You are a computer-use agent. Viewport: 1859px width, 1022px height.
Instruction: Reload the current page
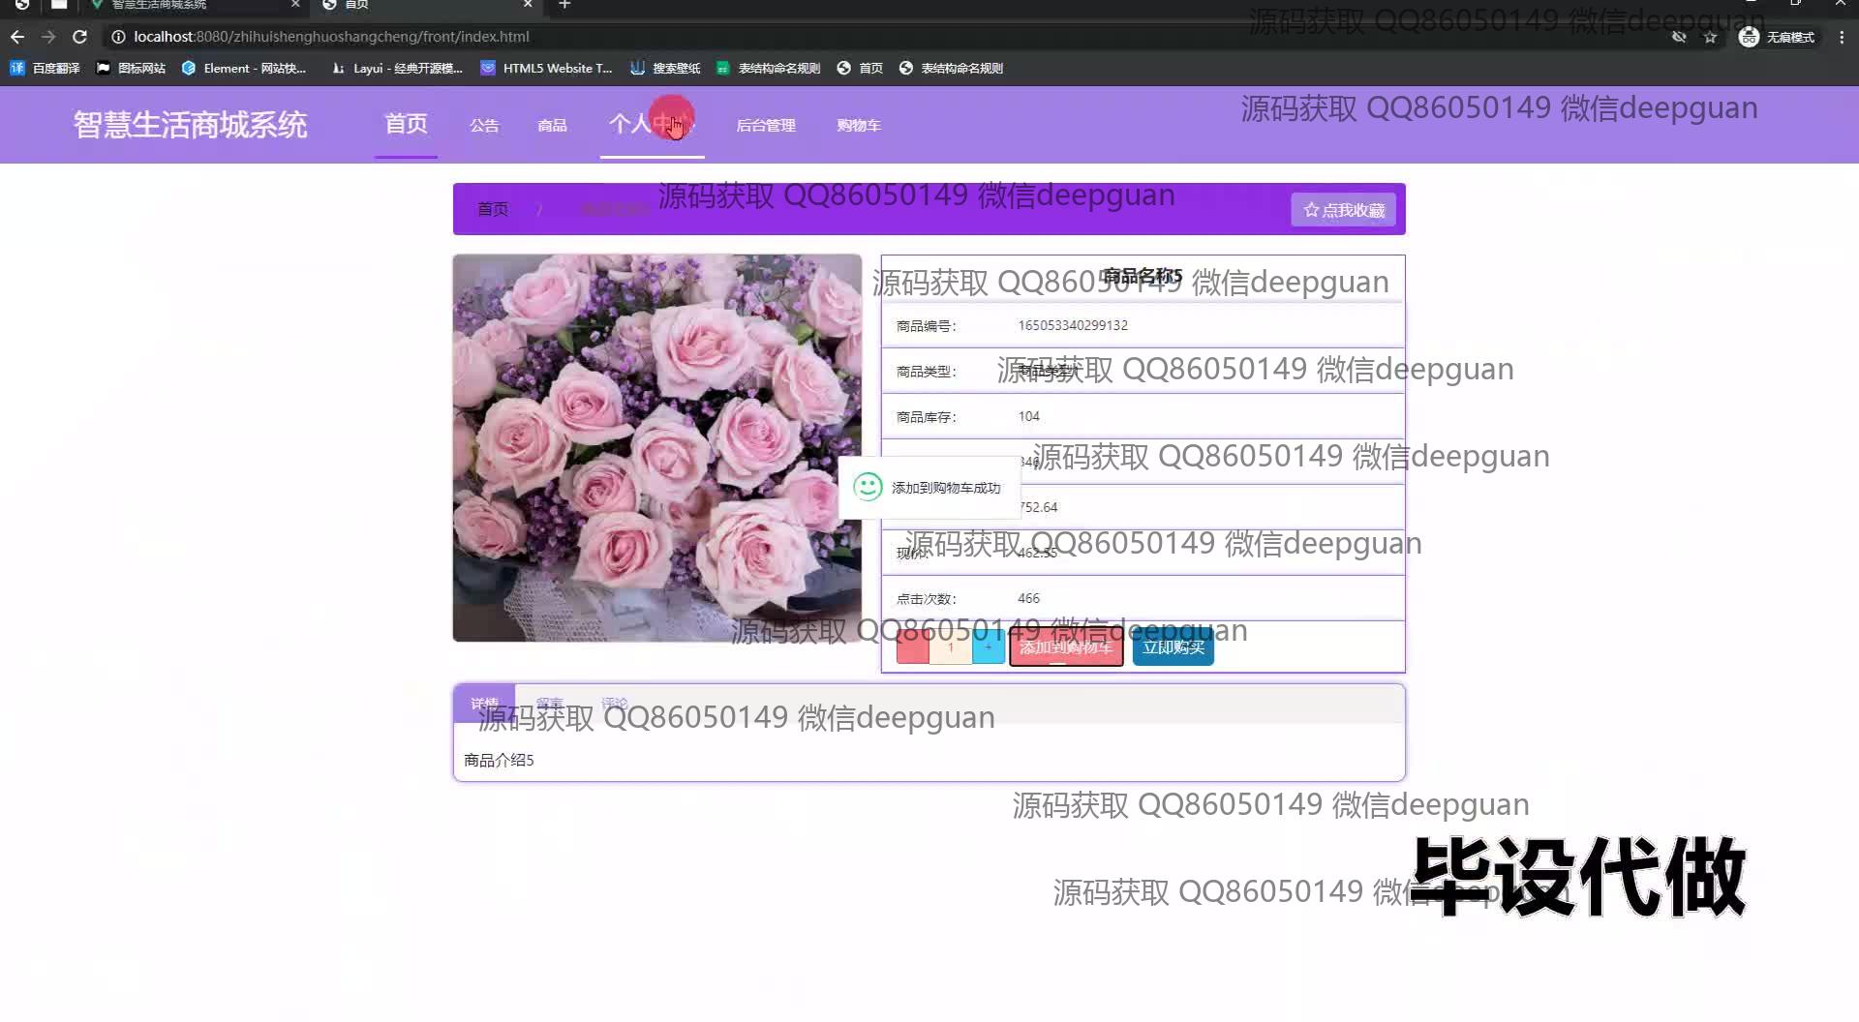(80, 37)
